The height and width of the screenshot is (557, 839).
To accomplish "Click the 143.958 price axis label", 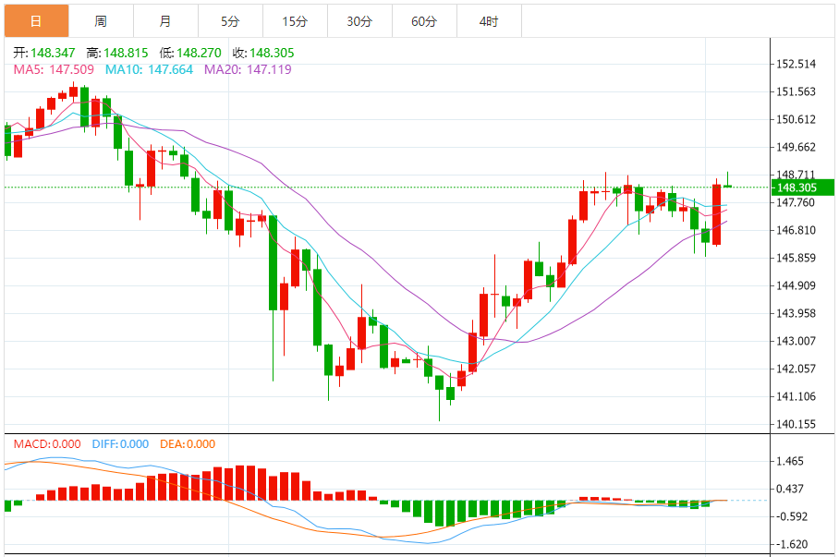I will coord(796,313).
